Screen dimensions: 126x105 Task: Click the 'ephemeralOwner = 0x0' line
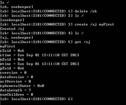(x=22, y=86)
